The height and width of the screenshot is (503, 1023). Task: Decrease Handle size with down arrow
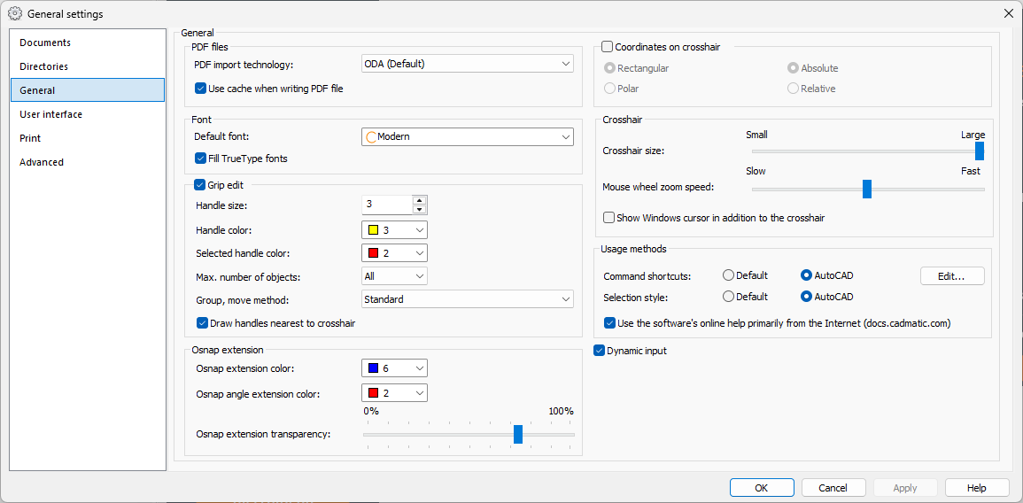[420, 209]
